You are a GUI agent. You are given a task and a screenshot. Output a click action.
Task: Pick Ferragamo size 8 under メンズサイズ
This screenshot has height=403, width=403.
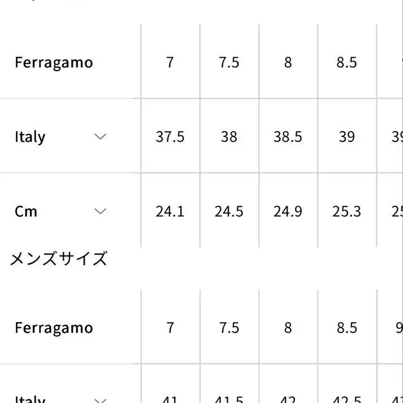[x=288, y=328]
